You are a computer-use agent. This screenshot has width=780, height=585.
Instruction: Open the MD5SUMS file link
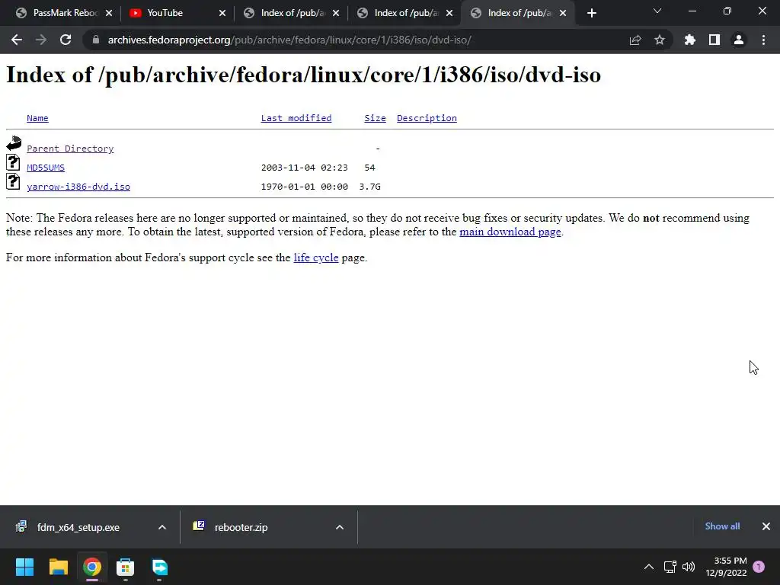tap(45, 168)
